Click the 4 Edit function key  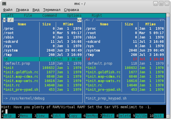[x=58, y=116]
